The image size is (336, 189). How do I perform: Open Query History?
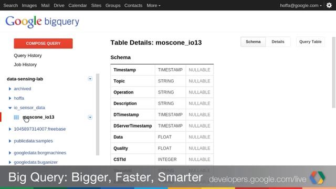[28, 56]
